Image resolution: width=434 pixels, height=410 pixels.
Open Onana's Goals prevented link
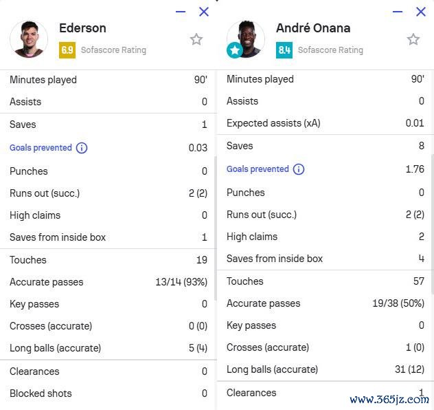click(258, 169)
